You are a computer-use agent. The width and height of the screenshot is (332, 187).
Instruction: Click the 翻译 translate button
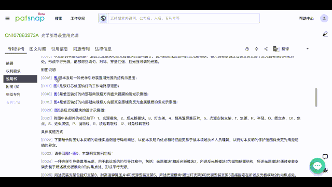(x=285, y=49)
